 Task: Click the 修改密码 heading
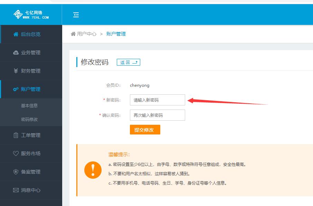(95, 62)
